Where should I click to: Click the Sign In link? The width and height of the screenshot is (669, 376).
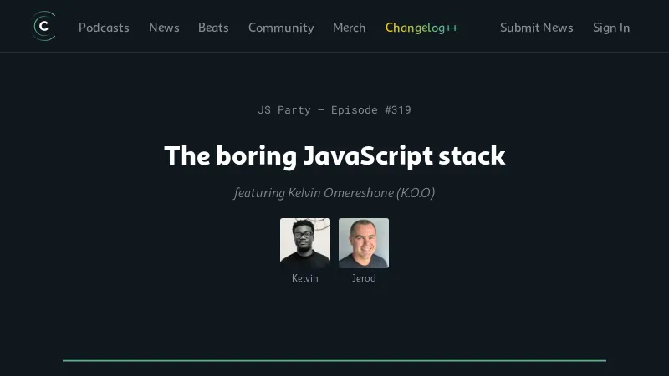[611, 28]
